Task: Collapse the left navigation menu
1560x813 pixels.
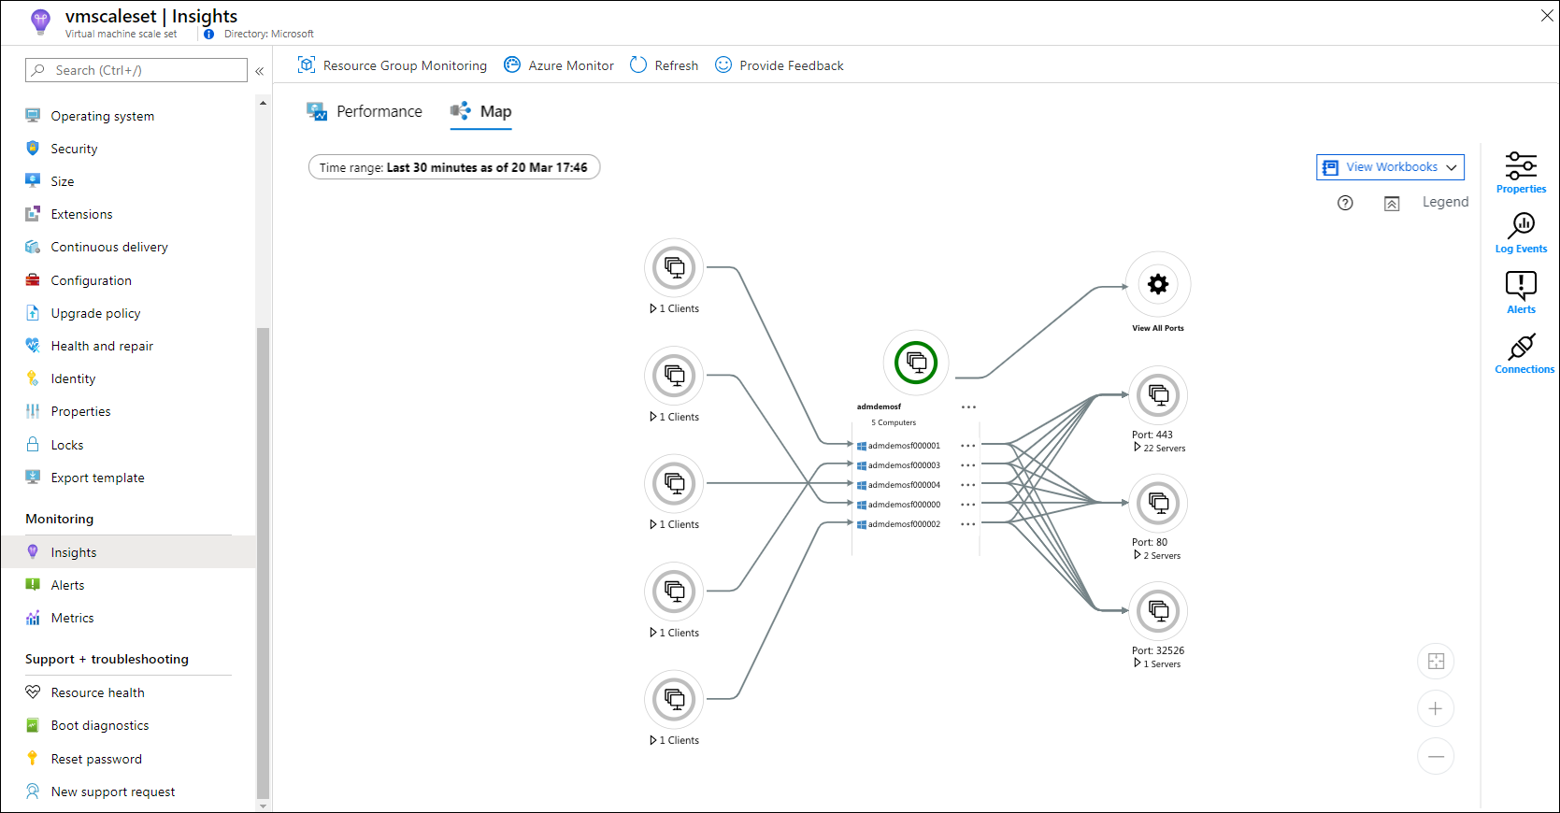Action: click(260, 71)
